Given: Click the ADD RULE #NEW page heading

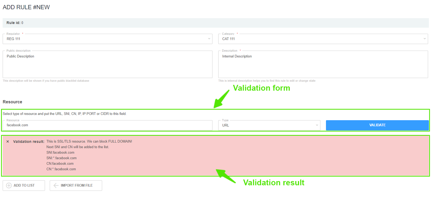Looking at the screenshot, I should coord(26,7).
